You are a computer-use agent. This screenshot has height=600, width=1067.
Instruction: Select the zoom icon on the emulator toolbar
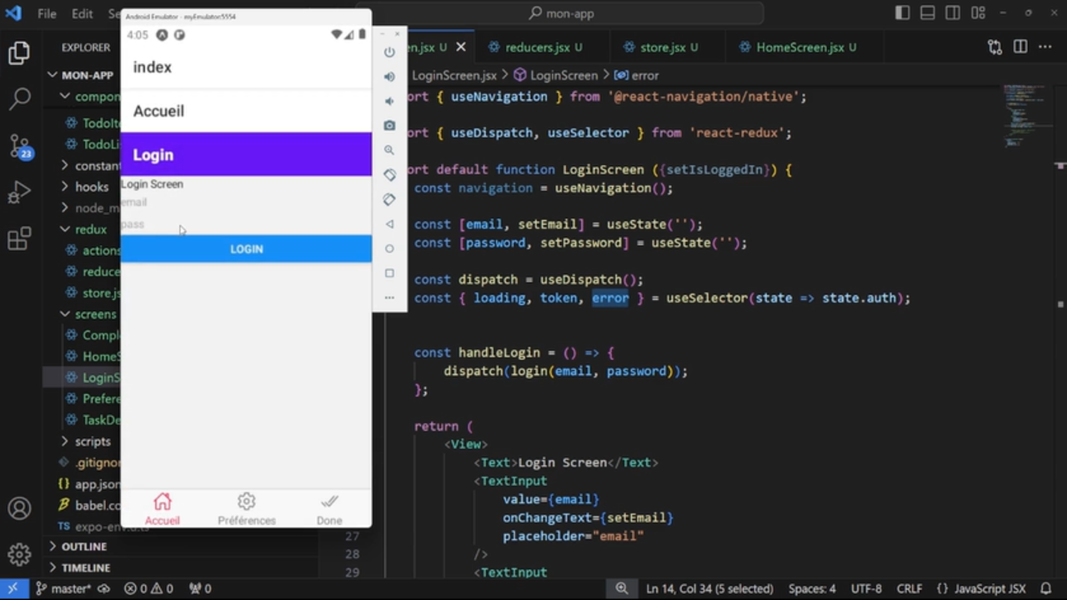(x=388, y=150)
